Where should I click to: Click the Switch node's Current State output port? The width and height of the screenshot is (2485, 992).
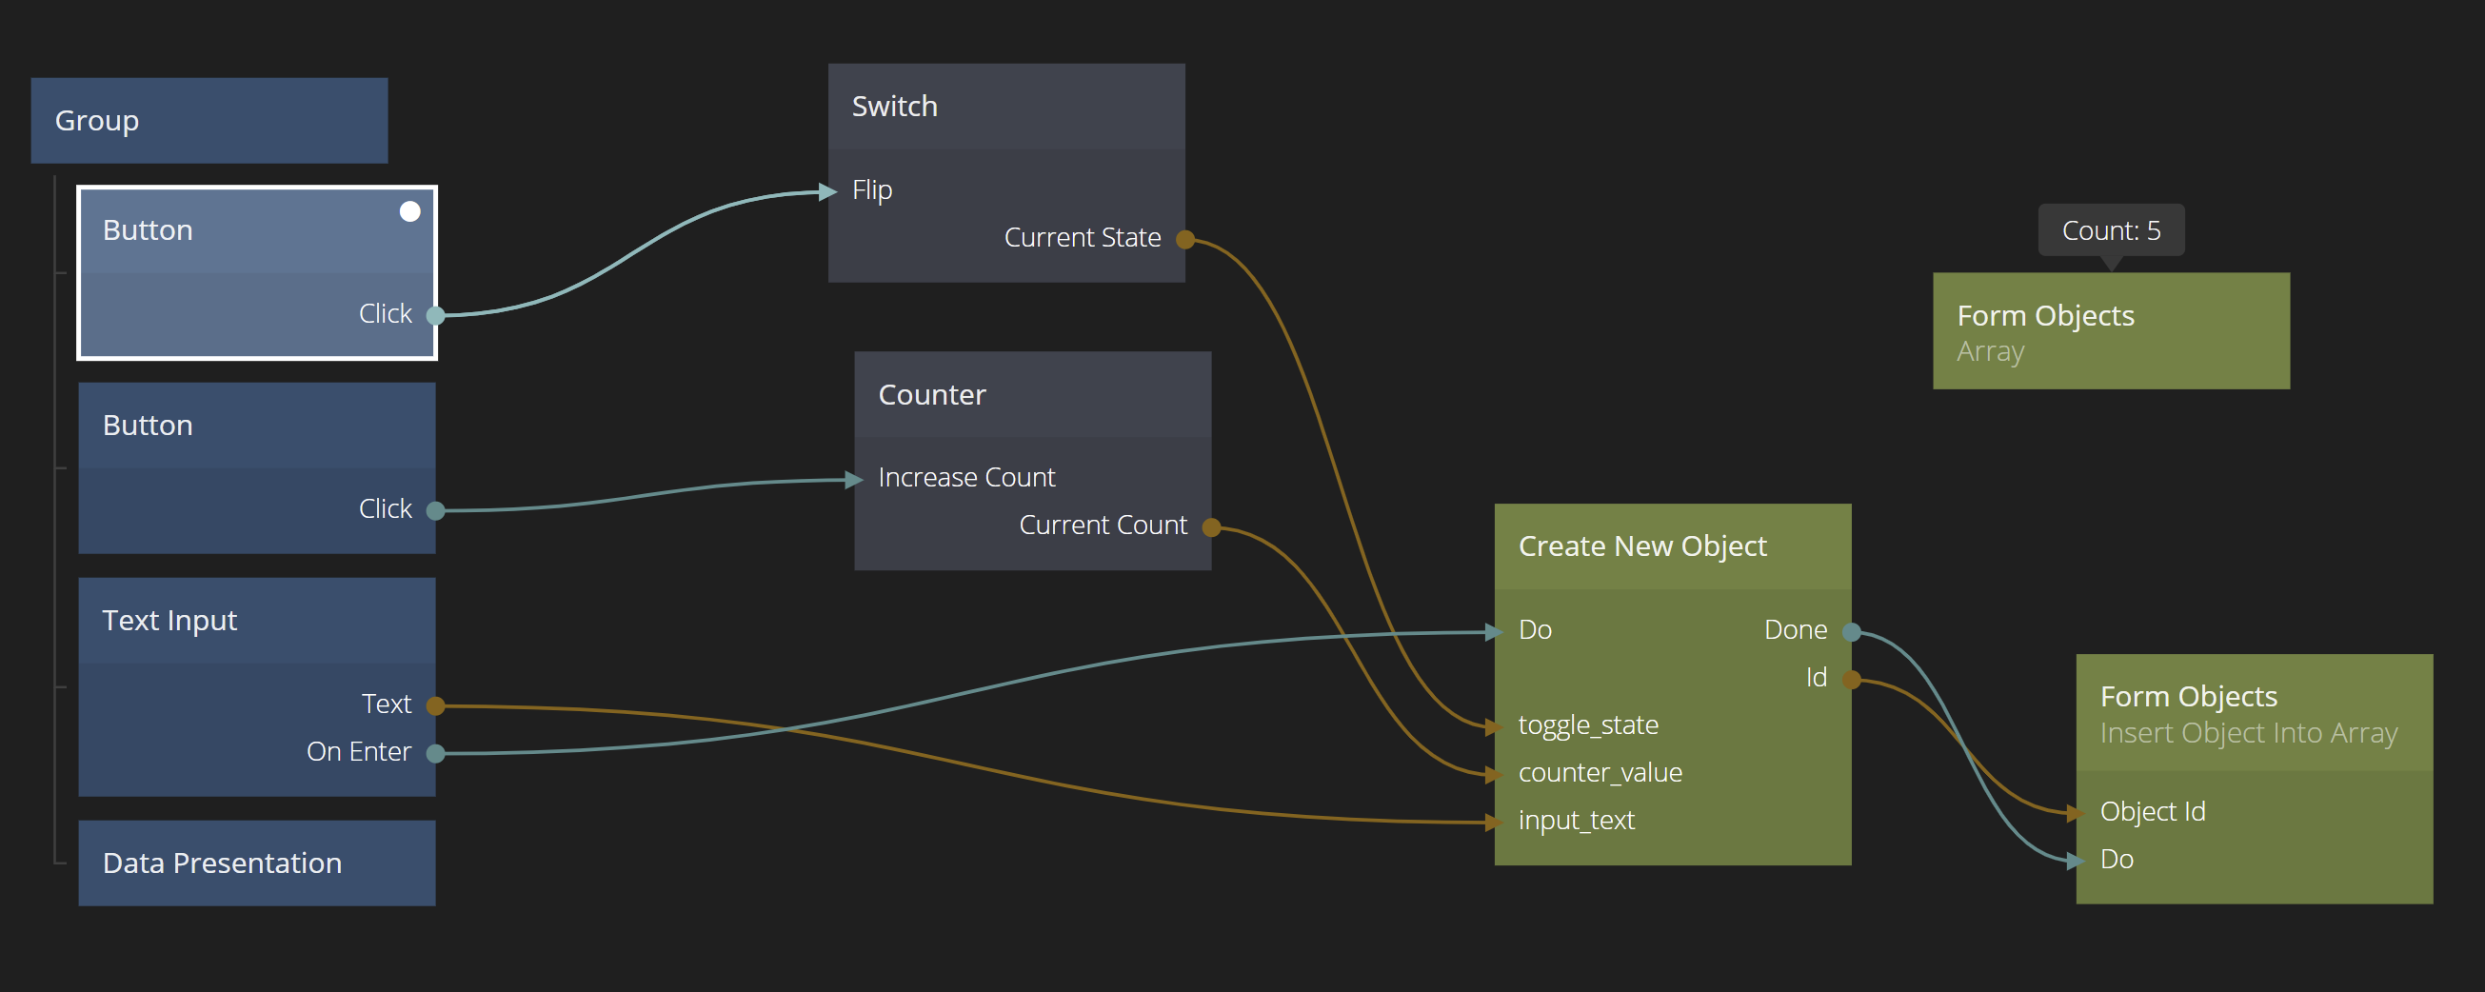1185,239
